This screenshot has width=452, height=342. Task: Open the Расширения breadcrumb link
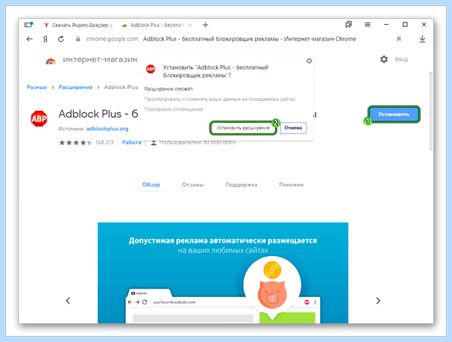point(75,87)
